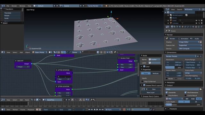The image size is (205, 115).
Task: Collapse the Dimensions panel
Action: pyautogui.click(x=166, y=52)
